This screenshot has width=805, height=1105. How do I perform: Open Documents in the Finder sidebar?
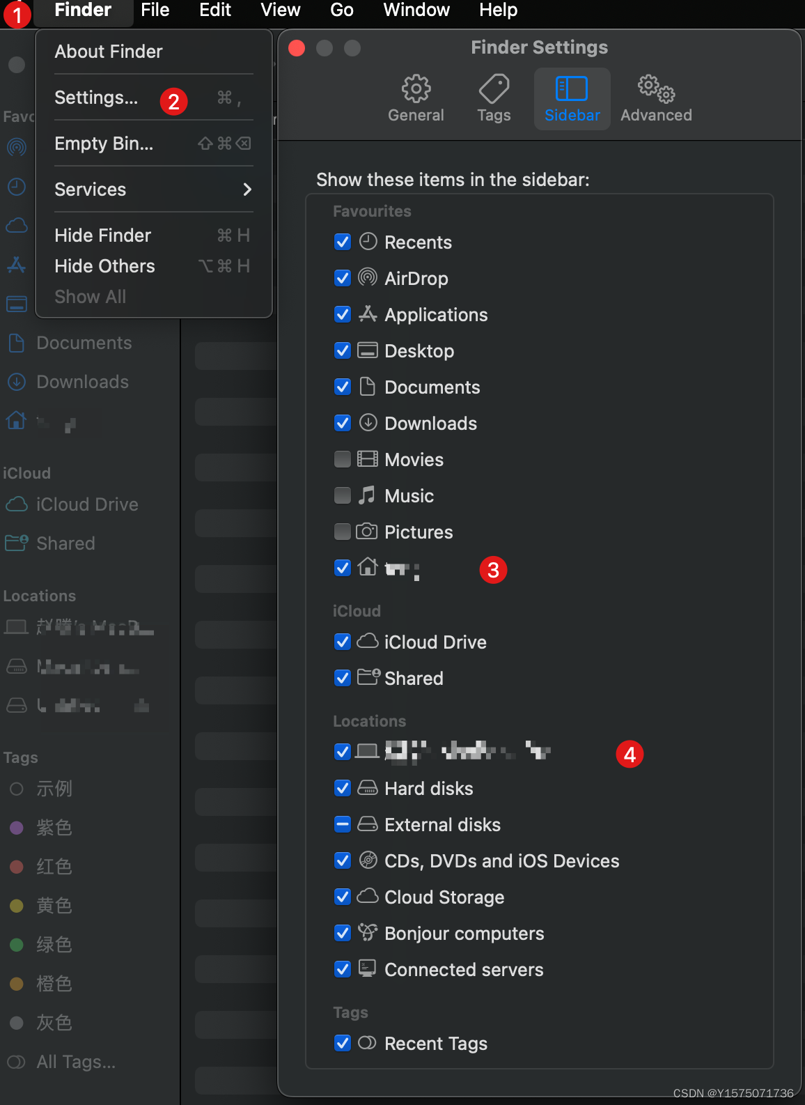84,343
